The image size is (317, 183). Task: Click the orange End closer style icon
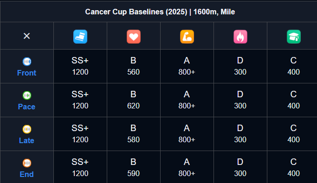click(27, 163)
